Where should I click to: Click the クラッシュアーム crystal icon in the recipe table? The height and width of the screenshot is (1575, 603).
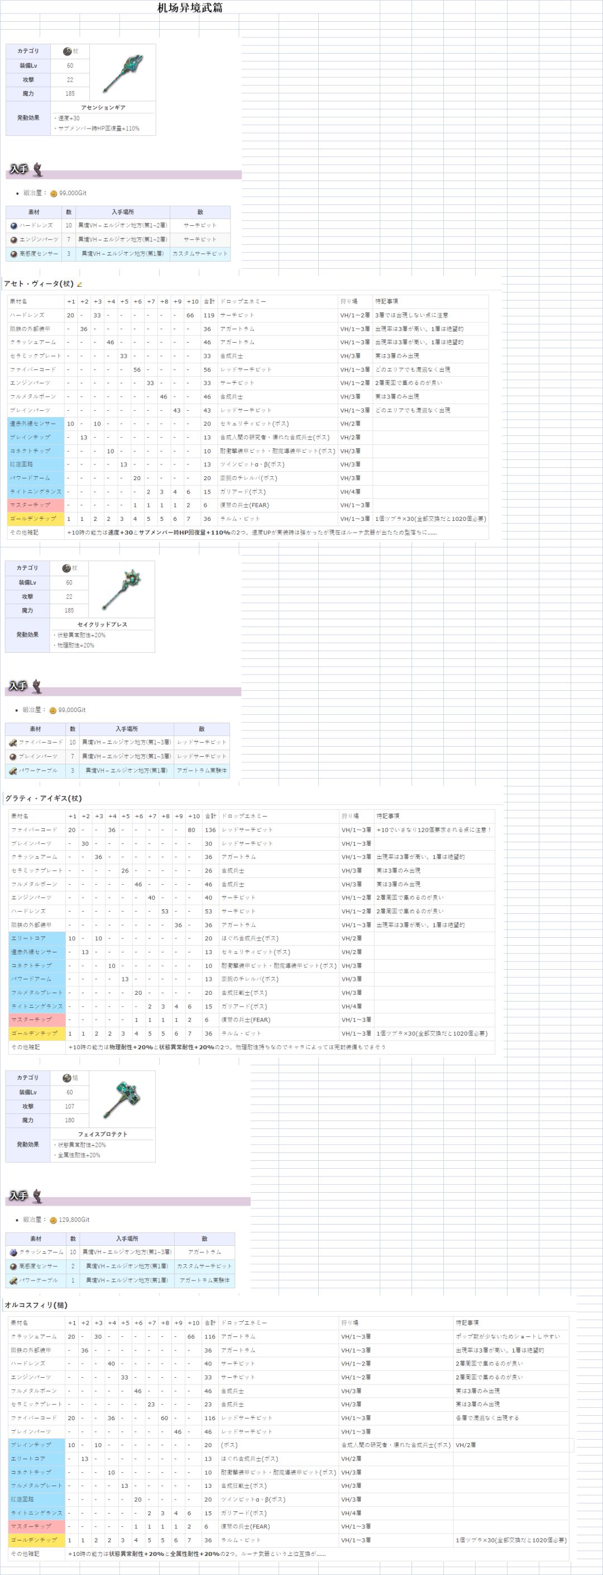[13, 1252]
